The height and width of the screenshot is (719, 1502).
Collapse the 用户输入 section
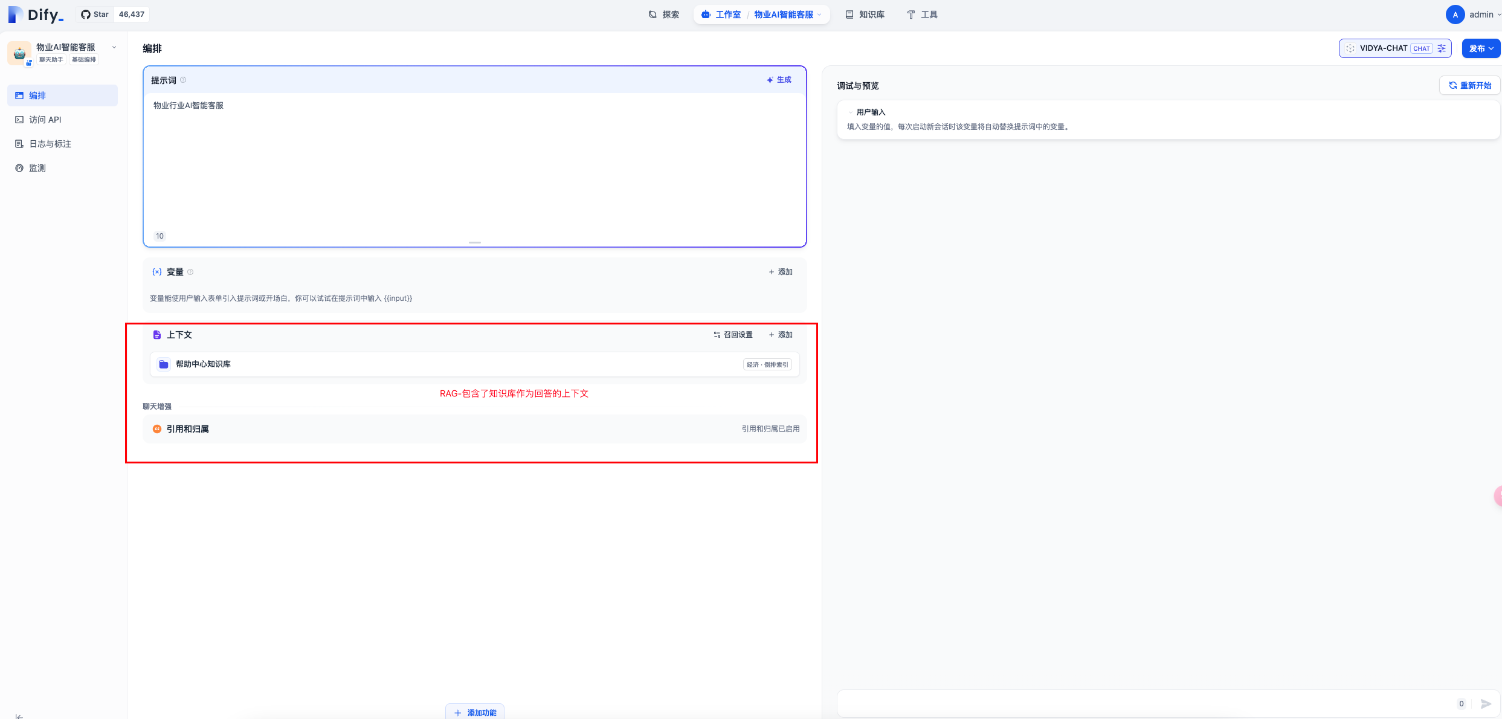[x=850, y=112]
